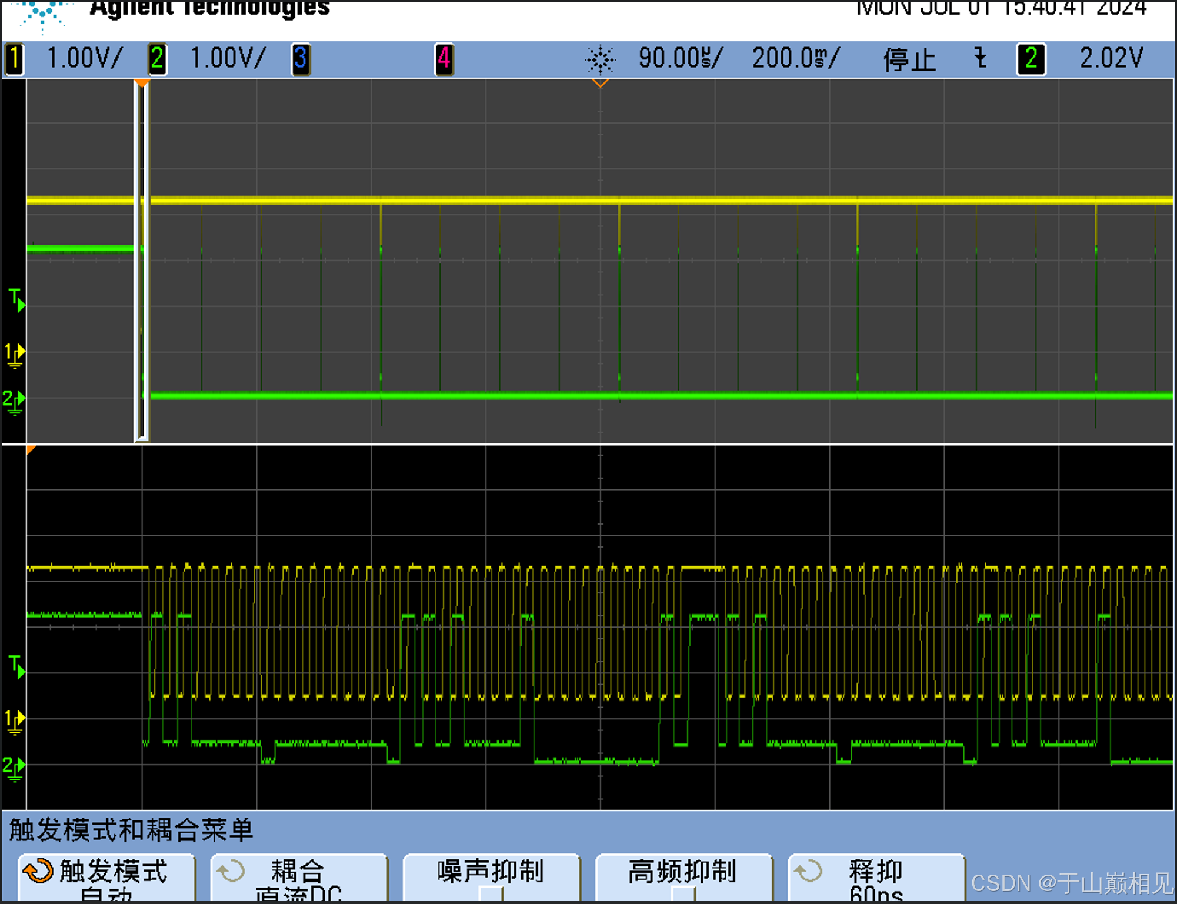Click the orange trigger point marker at top center

coord(600,83)
